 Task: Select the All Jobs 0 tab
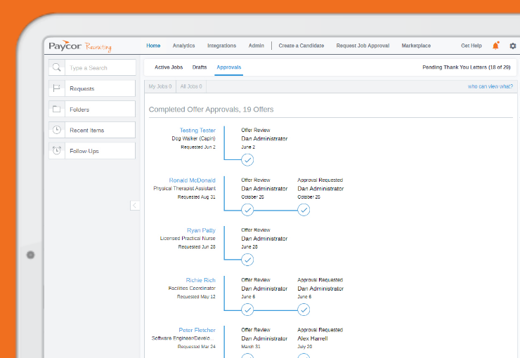tap(191, 86)
